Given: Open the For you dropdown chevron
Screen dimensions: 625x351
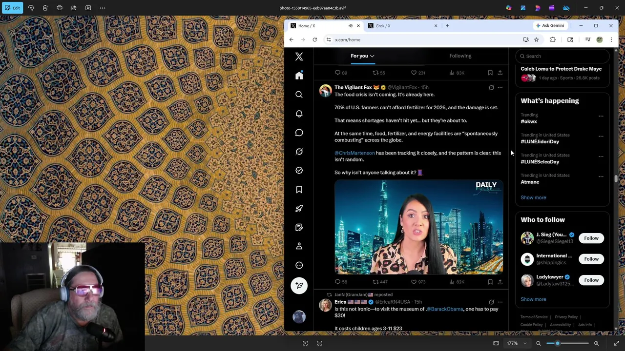Looking at the screenshot, I should click(x=372, y=56).
